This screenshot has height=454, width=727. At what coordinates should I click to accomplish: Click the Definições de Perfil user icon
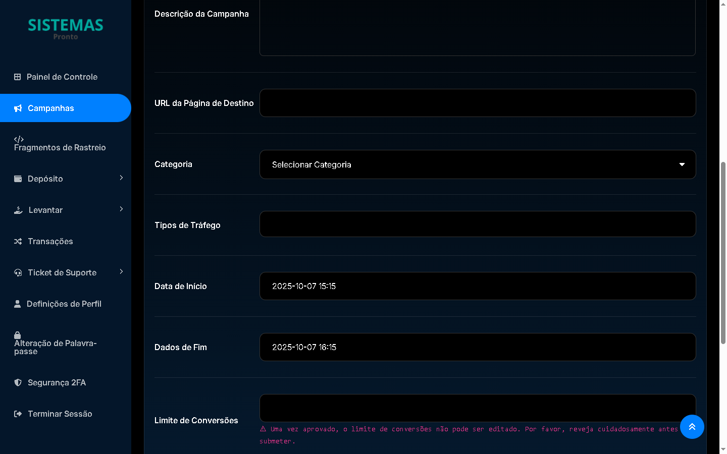tap(17, 304)
